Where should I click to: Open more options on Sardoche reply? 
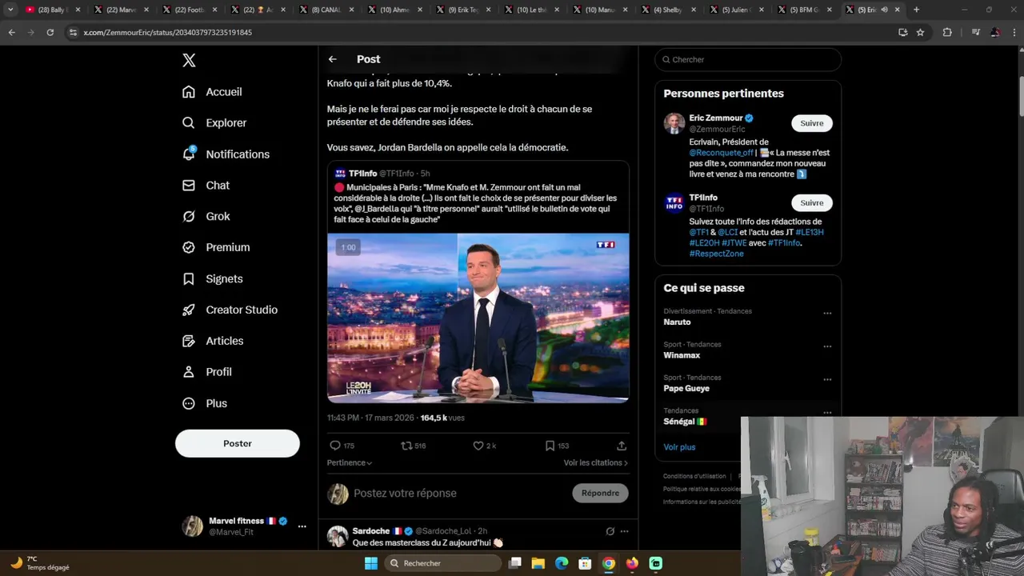(x=624, y=531)
